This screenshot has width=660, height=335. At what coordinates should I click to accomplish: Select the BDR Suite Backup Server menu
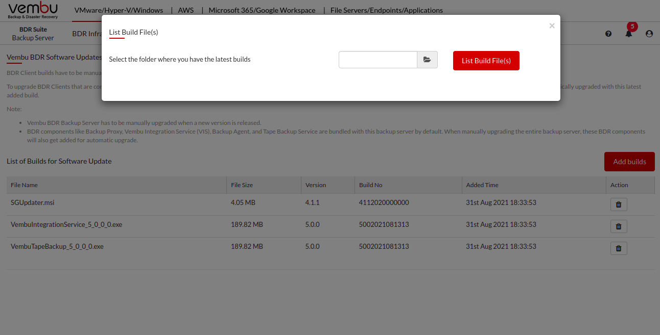click(x=33, y=34)
